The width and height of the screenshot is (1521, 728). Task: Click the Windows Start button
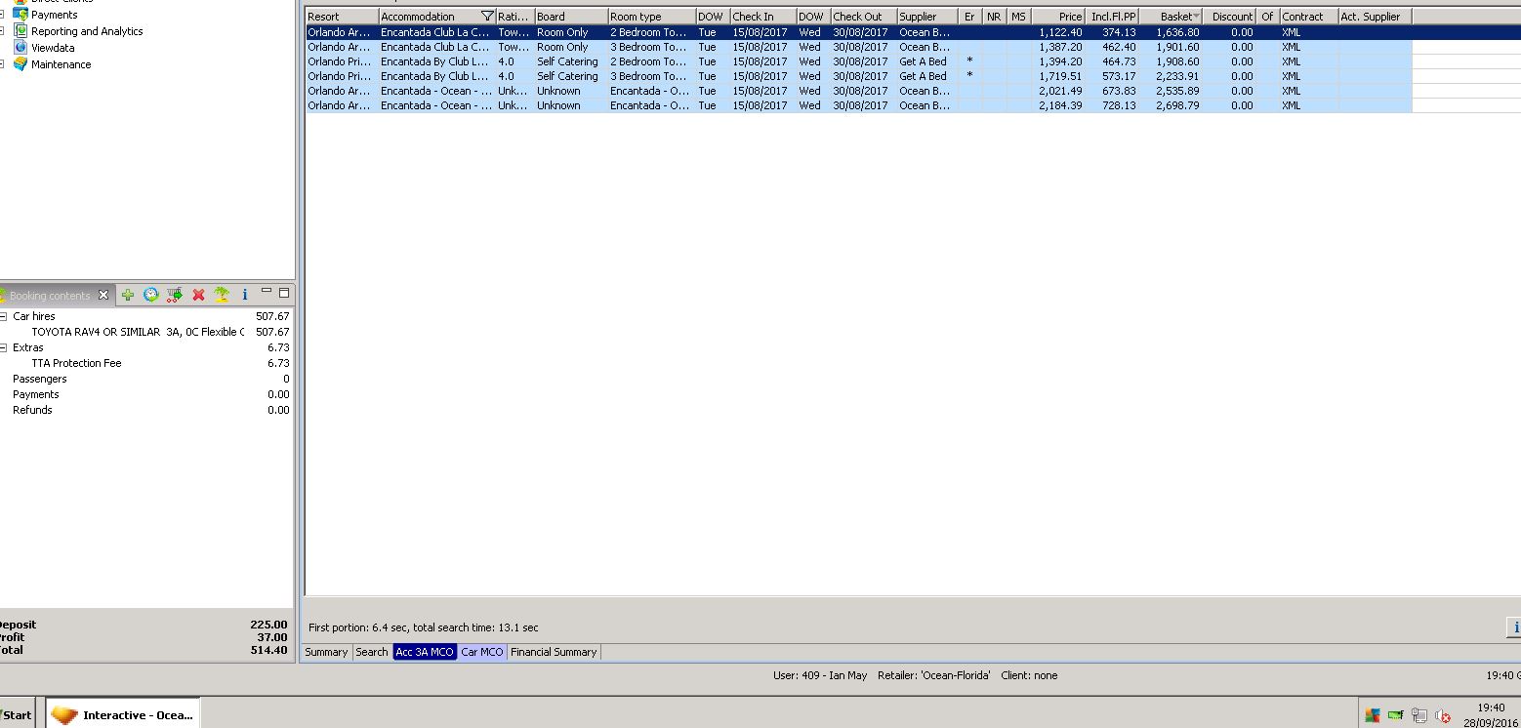[18, 715]
